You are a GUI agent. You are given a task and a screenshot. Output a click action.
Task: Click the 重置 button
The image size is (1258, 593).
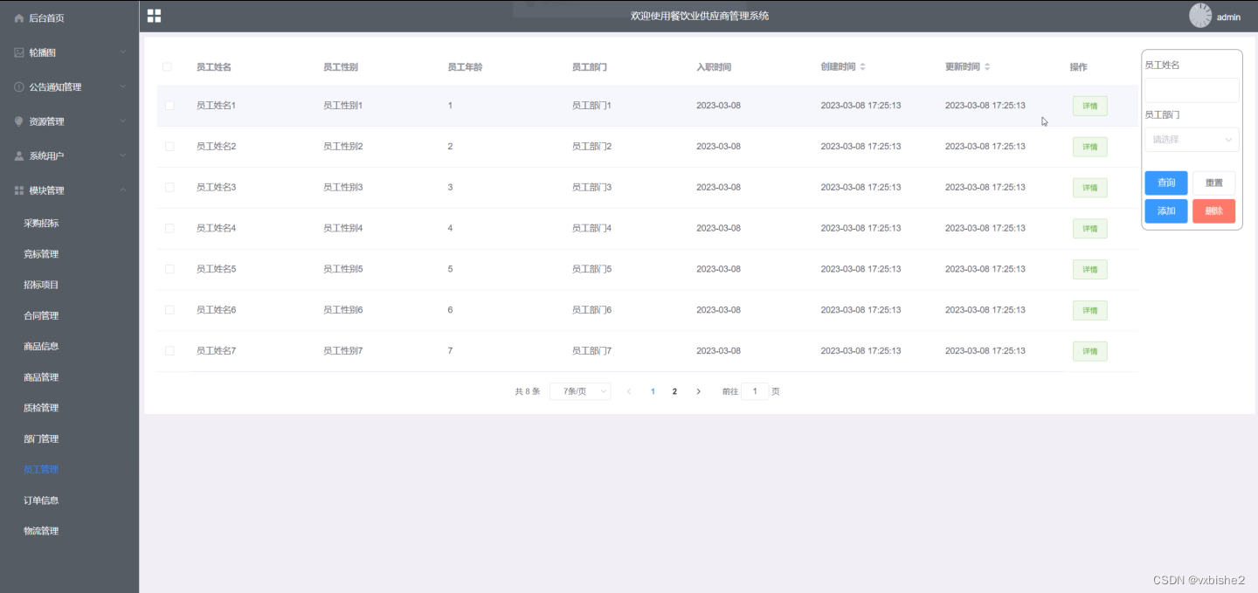1214,183
